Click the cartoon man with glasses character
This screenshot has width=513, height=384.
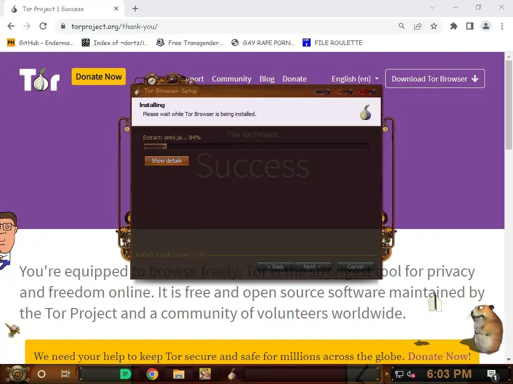(8, 240)
